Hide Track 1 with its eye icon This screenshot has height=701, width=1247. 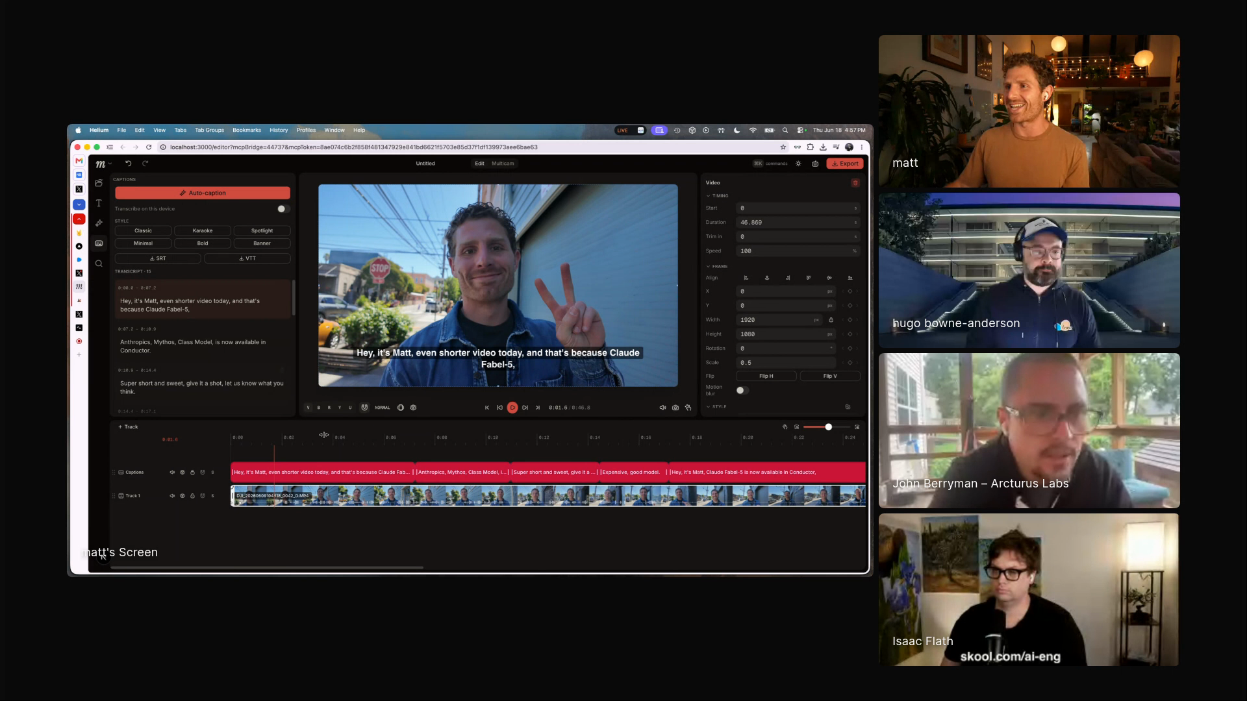tap(183, 496)
